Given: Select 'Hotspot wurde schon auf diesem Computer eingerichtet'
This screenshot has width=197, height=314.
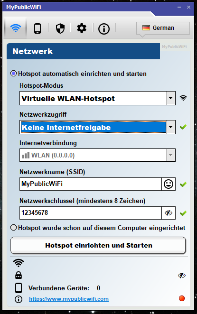Looking at the screenshot, I should (13, 228).
